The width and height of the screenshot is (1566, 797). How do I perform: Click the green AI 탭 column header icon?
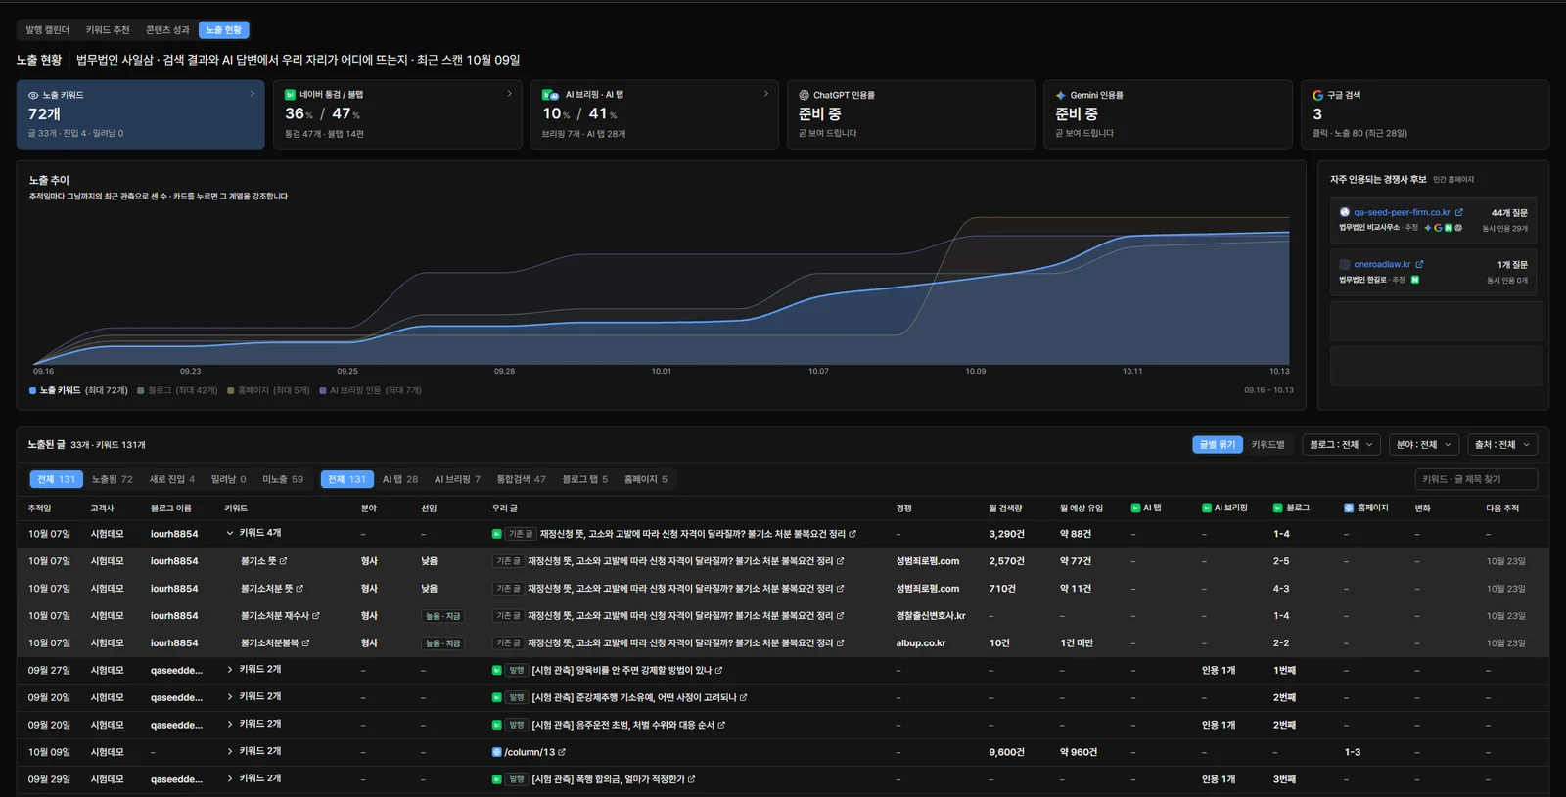[1135, 508]
